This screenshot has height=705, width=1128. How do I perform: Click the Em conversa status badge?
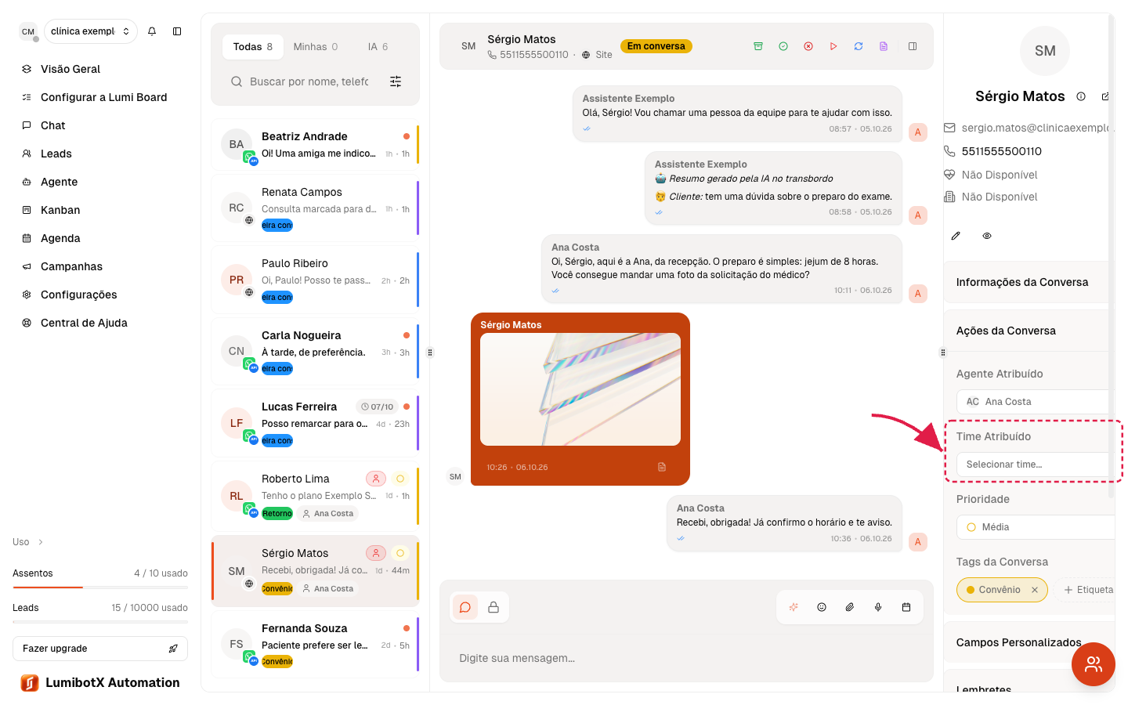coord(656,46)
